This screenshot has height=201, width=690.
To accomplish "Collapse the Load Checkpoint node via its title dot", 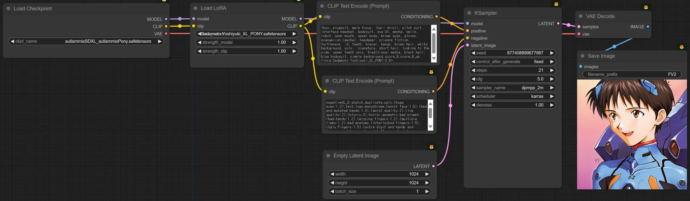I will [x=8, y=8].
